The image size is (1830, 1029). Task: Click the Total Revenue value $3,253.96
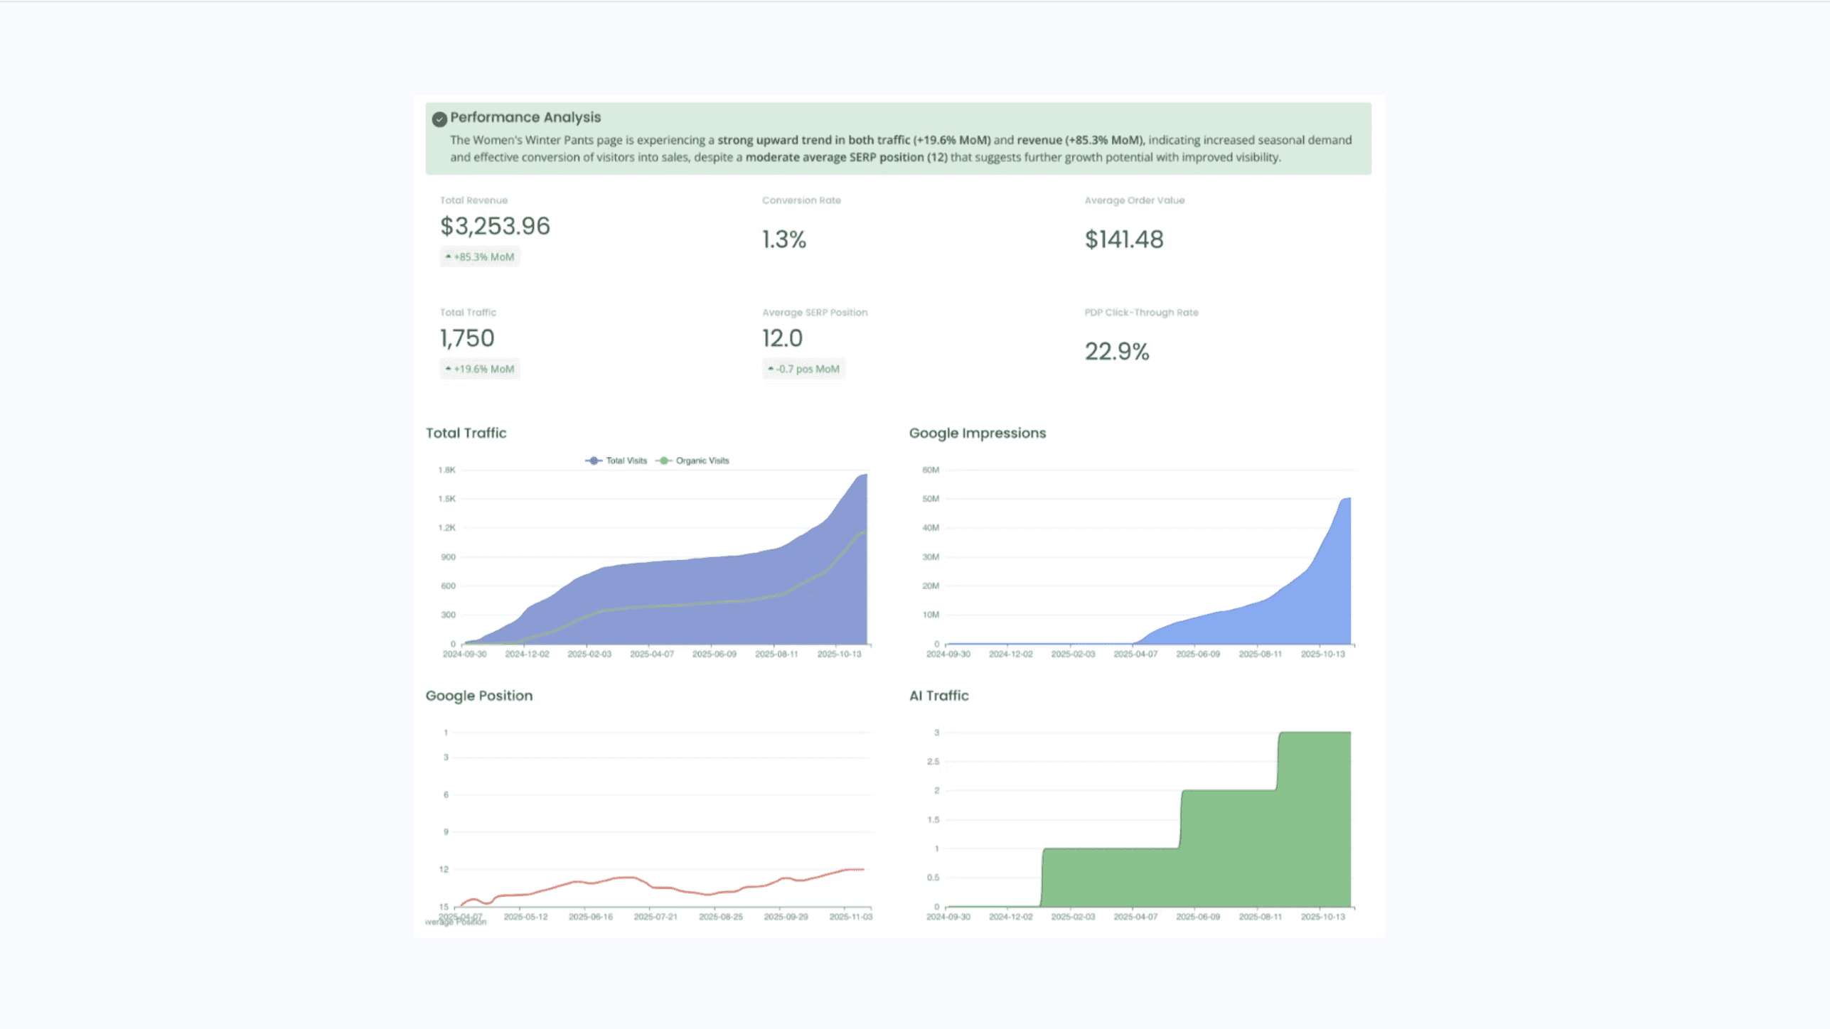click(x=495, y=226)
